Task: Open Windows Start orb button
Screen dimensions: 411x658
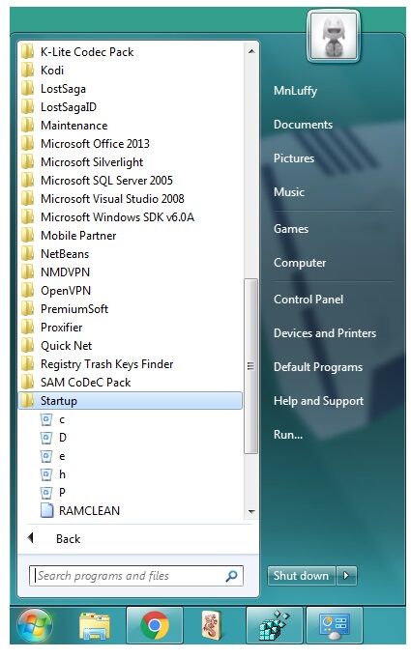Action: (x=35, y=626)
